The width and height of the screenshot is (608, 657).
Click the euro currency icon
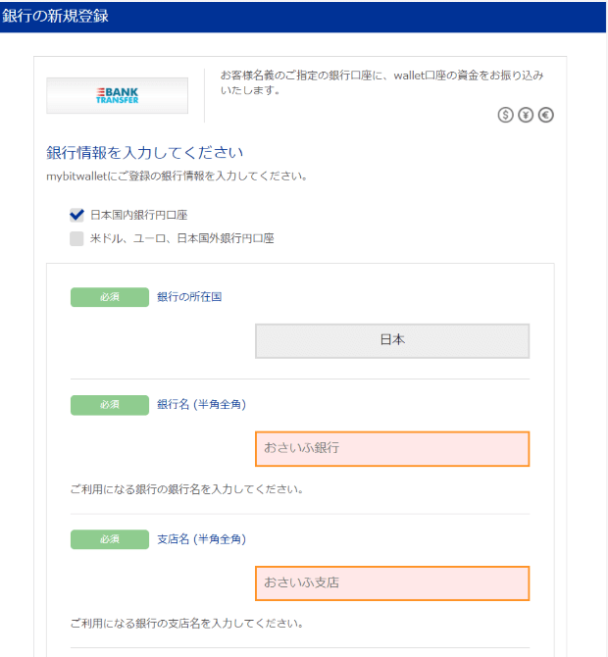point(545,115)
